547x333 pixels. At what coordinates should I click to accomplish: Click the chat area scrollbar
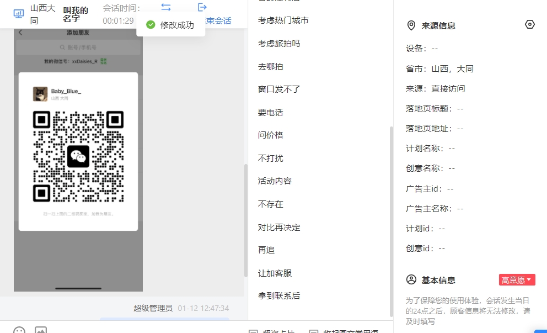(245, 220)
